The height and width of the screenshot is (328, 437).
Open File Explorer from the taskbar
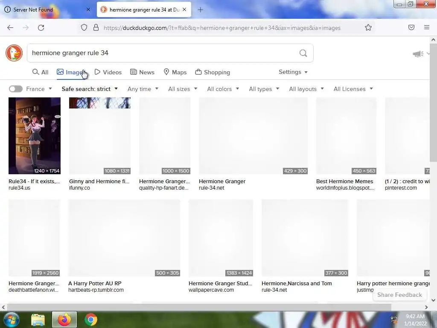click(x=38, y=320)
